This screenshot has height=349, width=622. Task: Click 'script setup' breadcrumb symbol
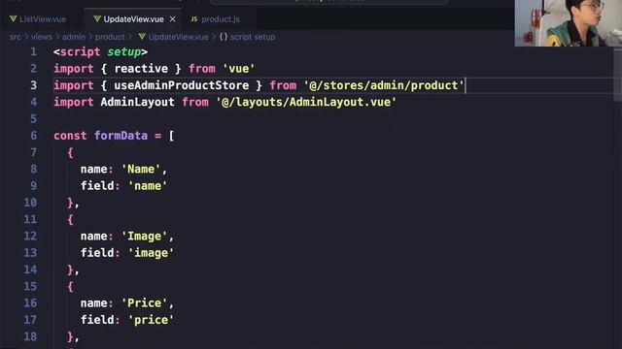pos(253,37)
